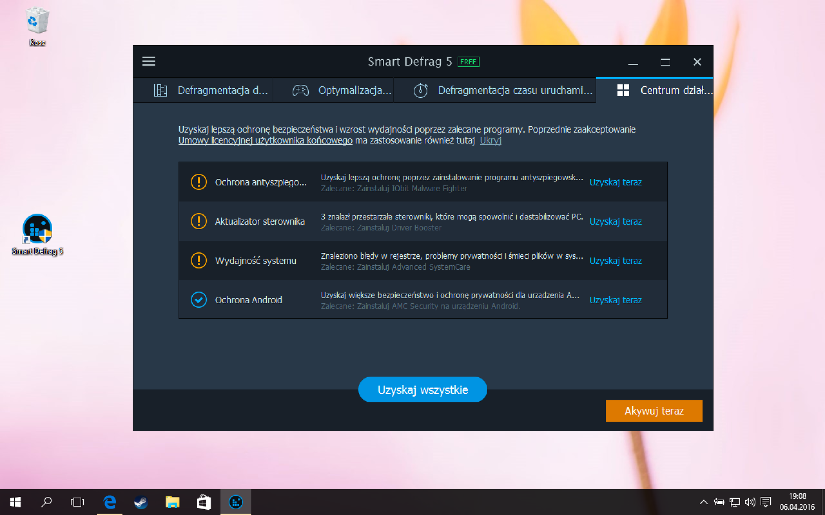Image resolution: width=825 pixels, height=515 pixels.
Task: Maximize the Smart Defrag window
Action: [665, 62]
